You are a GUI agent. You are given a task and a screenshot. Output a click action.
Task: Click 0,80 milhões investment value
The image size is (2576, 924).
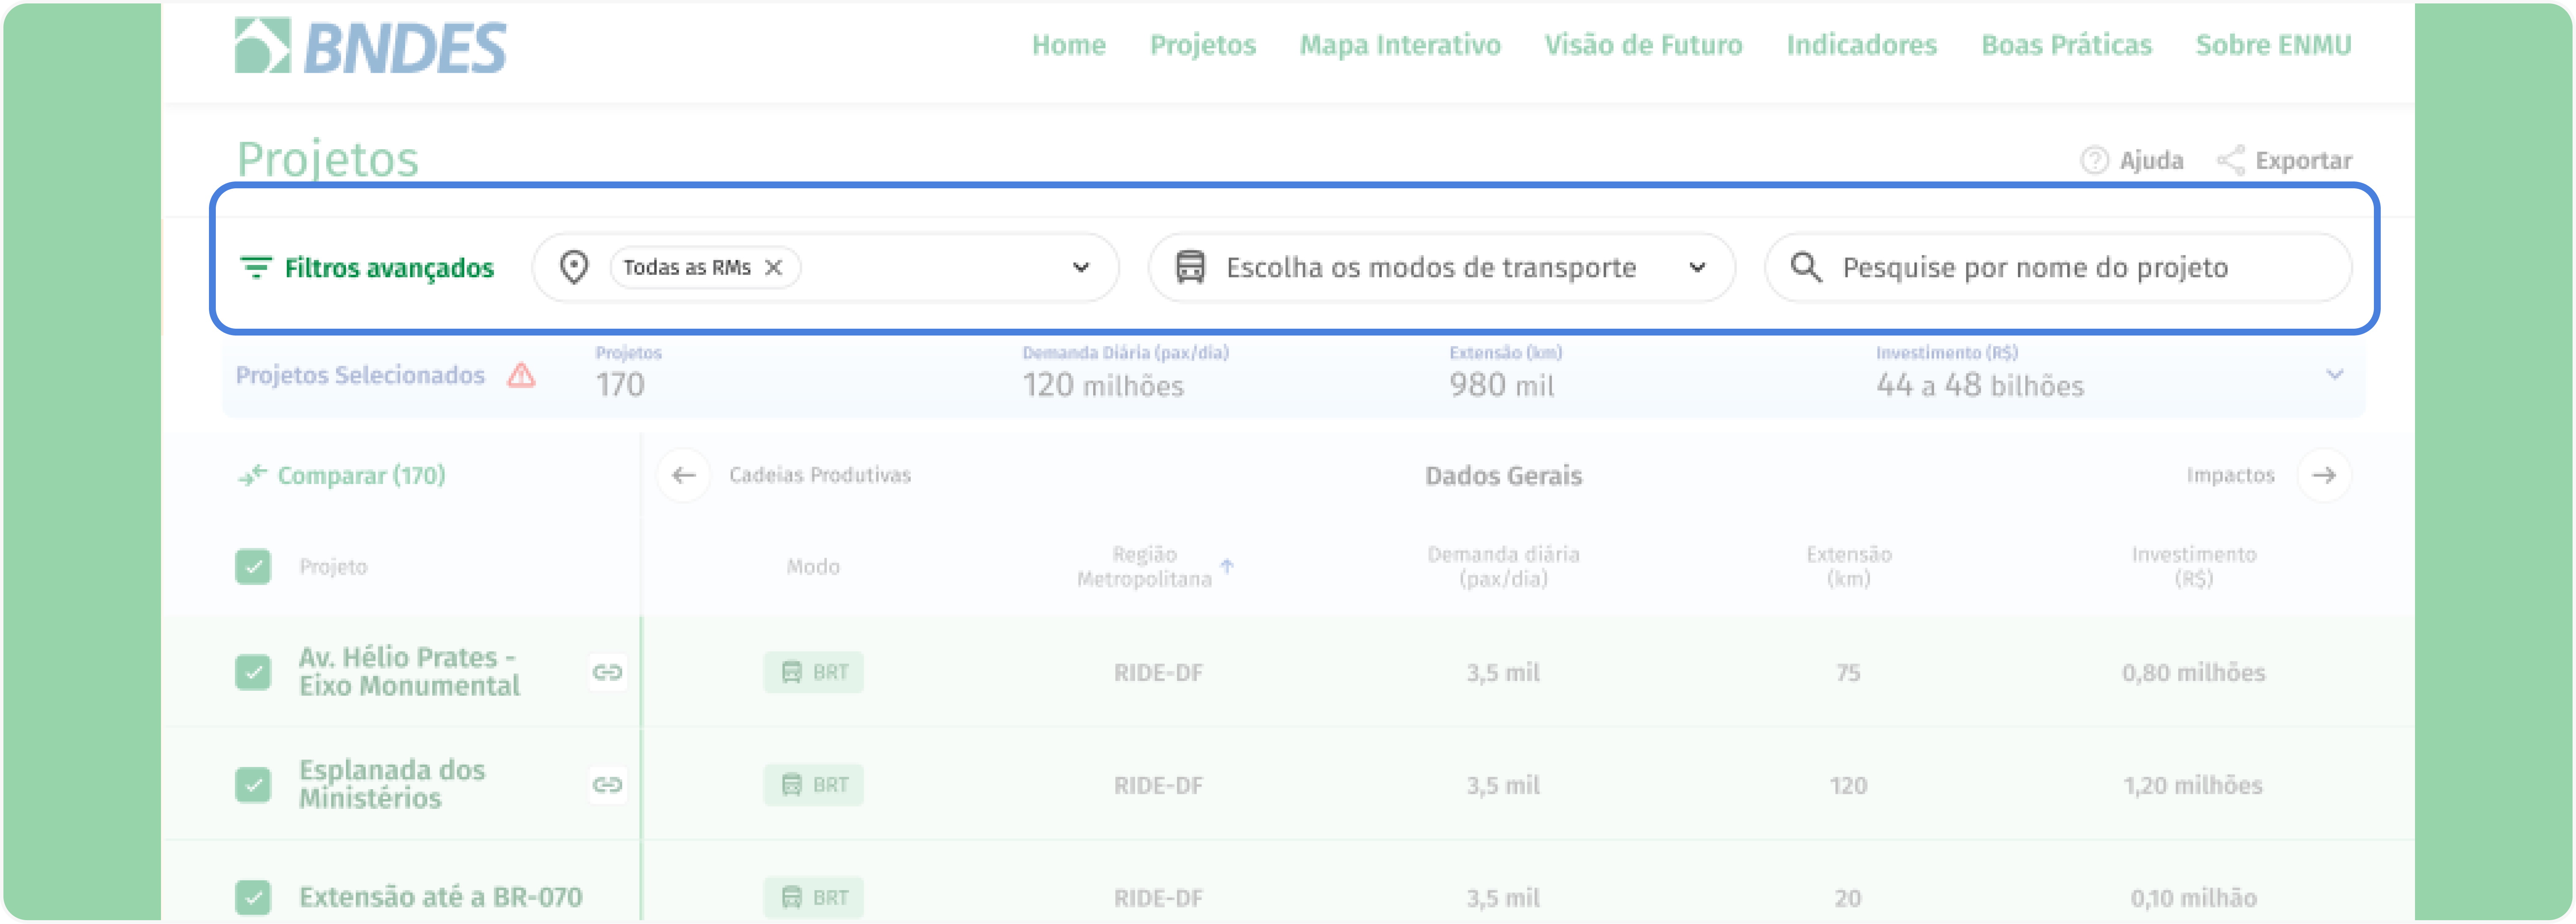(2194, 673)
